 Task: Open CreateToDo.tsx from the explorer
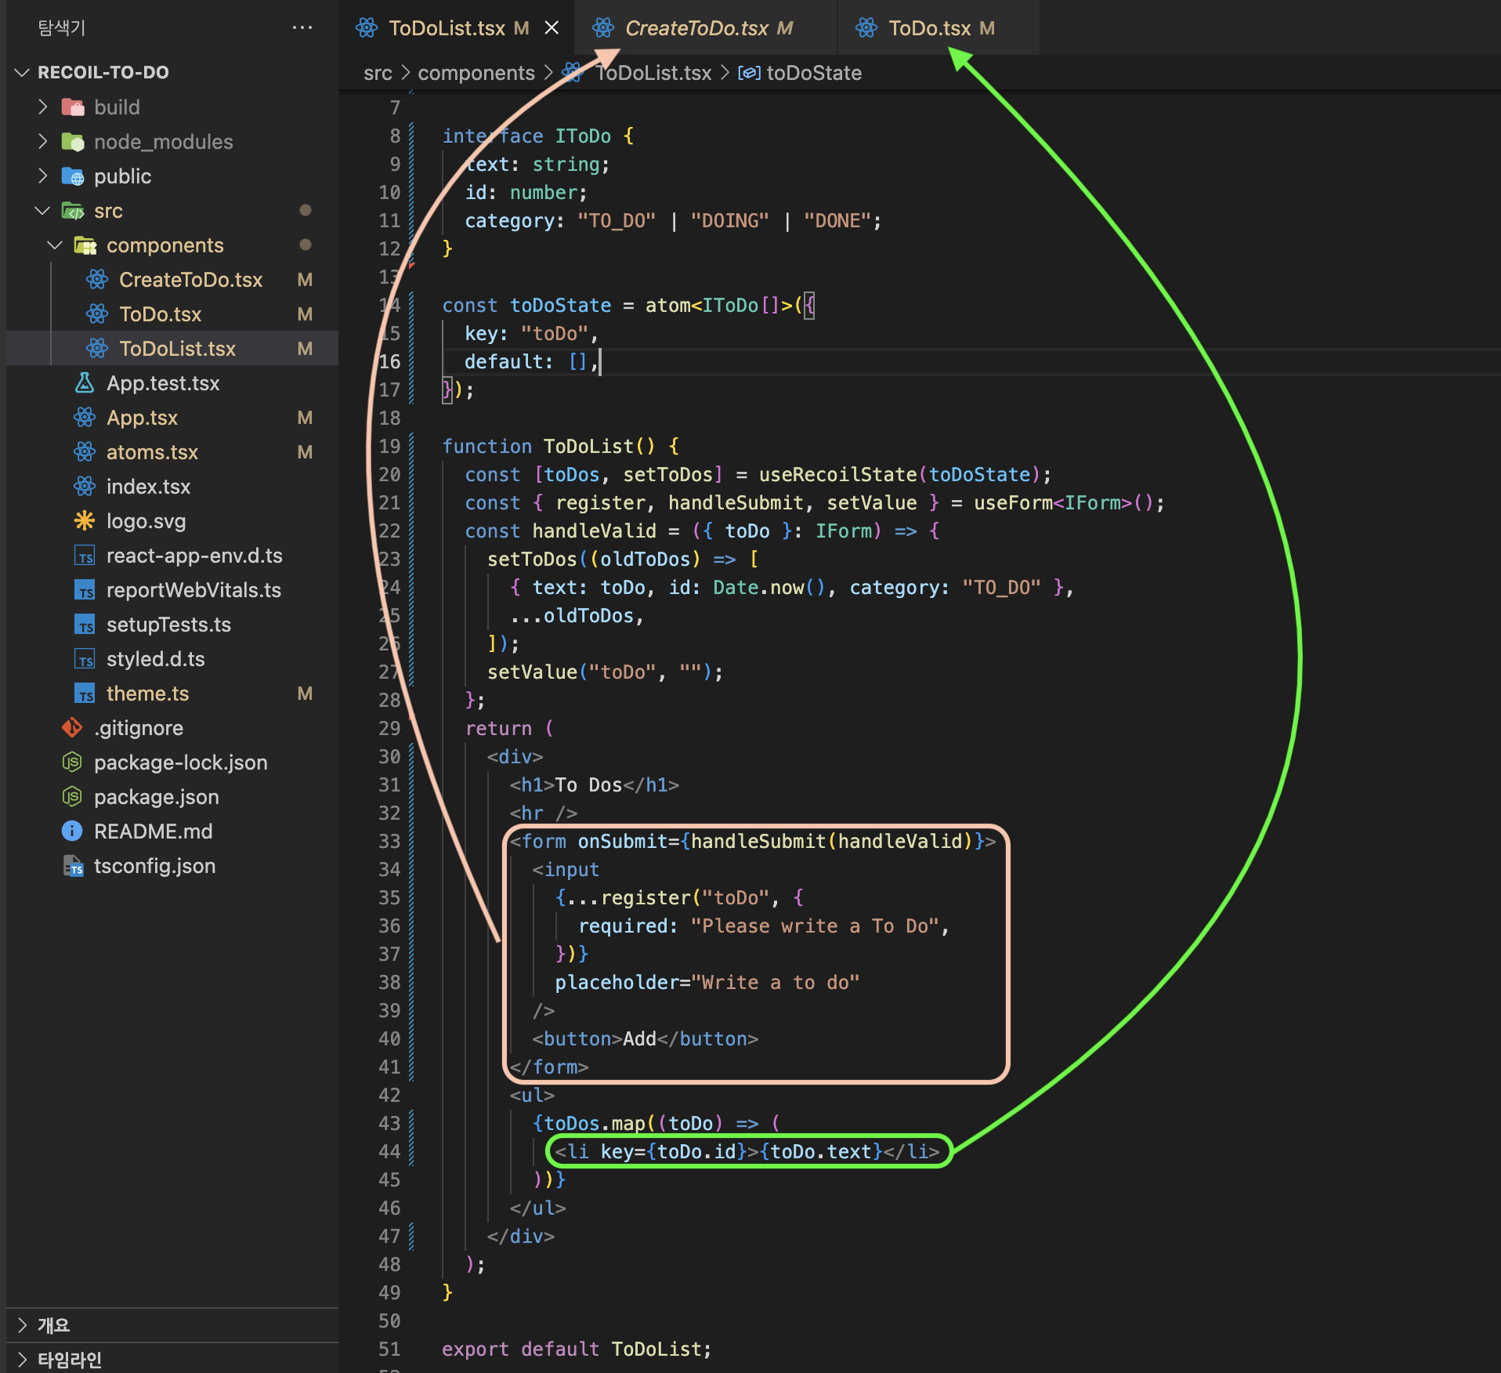(x=190, y=280)
